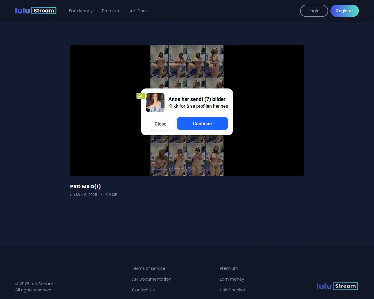Viewport: 374px width, 299px height.
Task: Click the 6.0 MB file size text
Action: coord(111,195)
